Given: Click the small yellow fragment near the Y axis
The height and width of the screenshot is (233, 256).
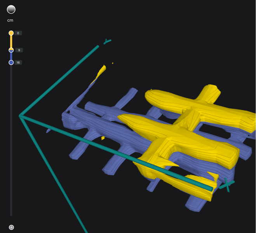Looking at the screenshot, I should 101,71.
